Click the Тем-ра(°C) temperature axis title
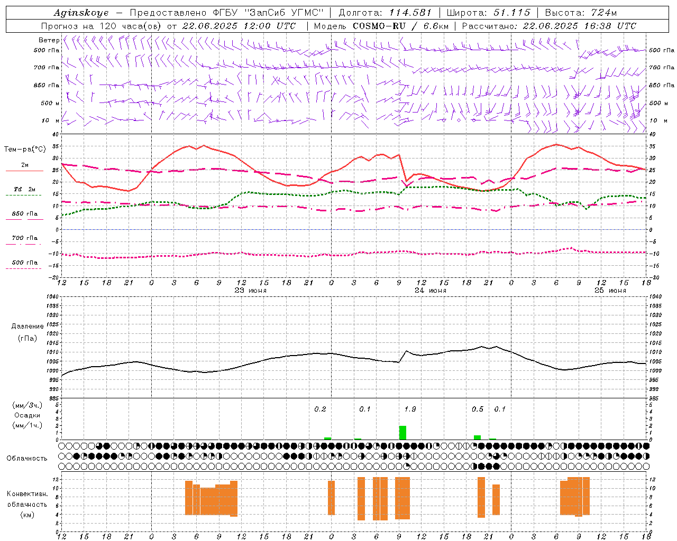Image resolution: width=677 pixels, height=541 pixels. tap(25, 150)
